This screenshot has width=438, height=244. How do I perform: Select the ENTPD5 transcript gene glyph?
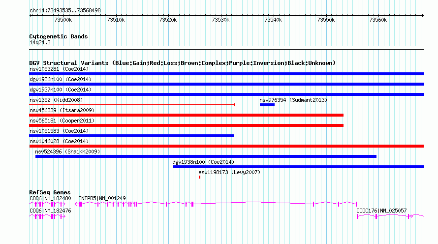click(216, 204)
